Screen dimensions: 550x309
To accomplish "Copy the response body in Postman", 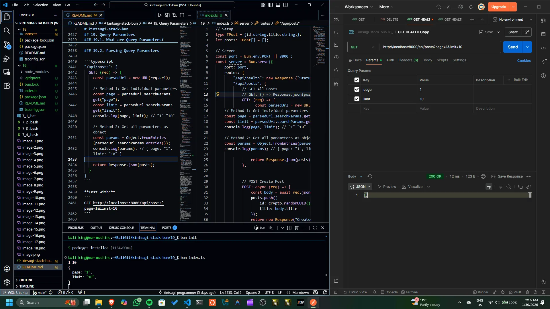I will click(520, 187).
